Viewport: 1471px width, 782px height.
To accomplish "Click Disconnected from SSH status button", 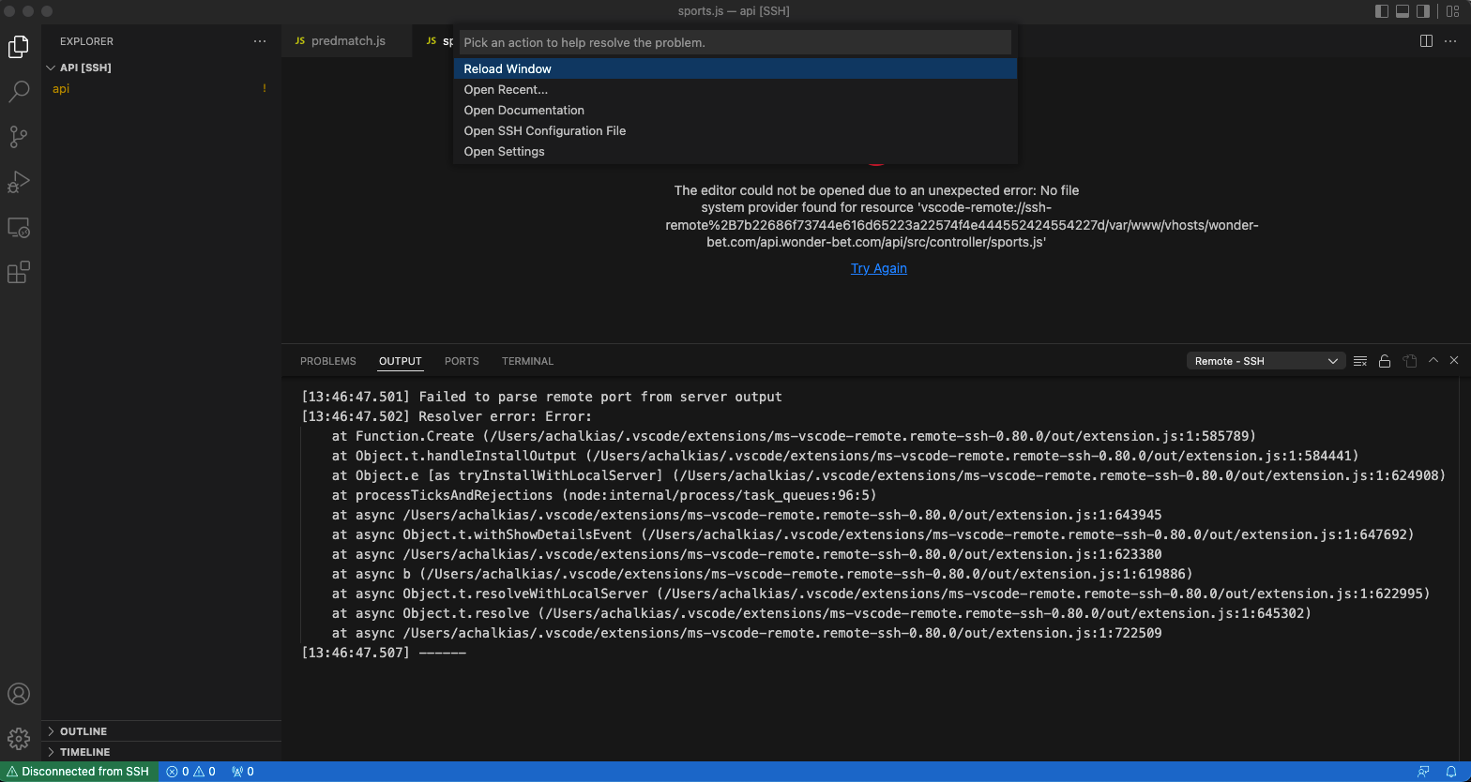I will 78,772.
